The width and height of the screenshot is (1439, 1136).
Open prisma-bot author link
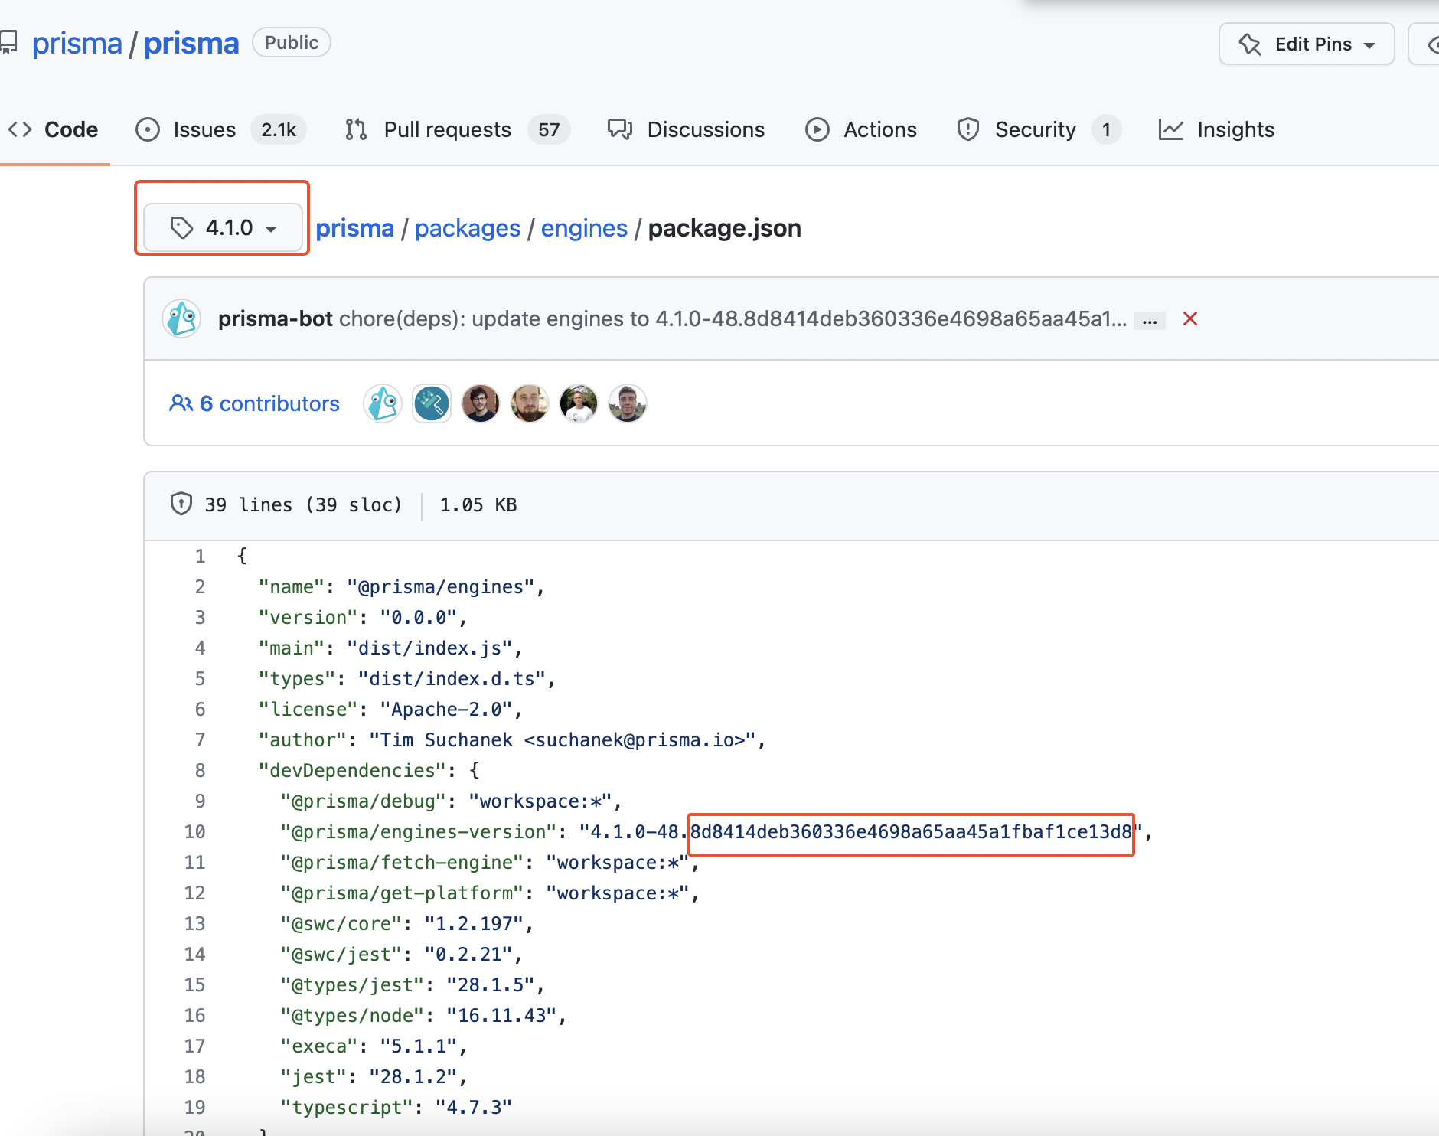point(275,318)
